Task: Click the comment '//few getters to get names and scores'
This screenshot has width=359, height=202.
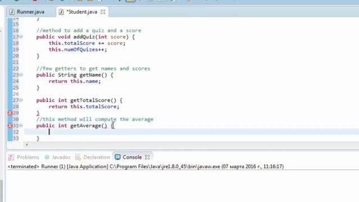Action: point(93,68)
